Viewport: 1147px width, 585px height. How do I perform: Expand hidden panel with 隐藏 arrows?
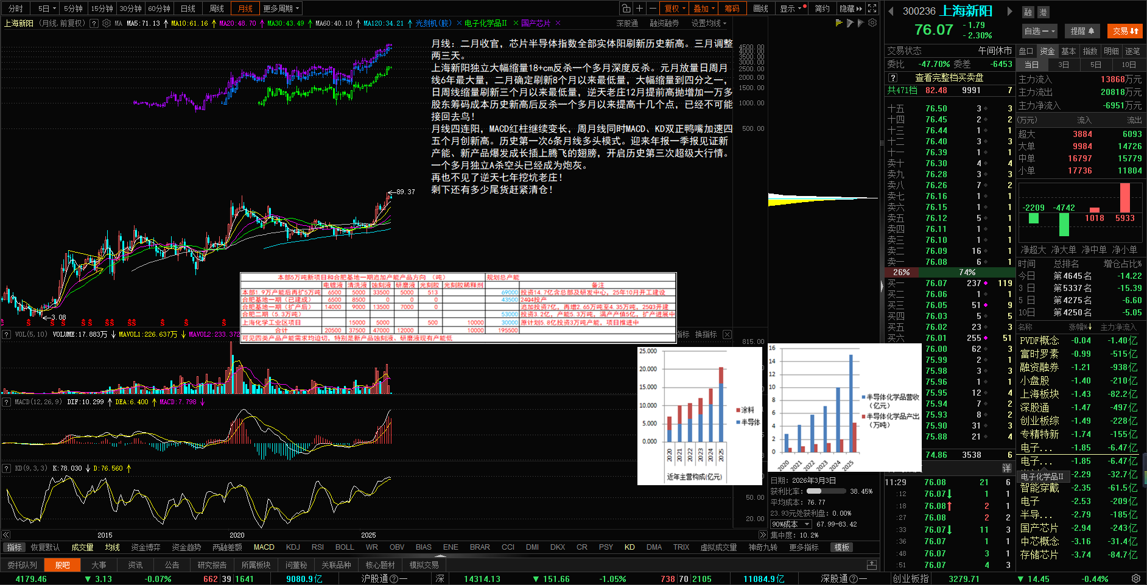click(851, 9)
